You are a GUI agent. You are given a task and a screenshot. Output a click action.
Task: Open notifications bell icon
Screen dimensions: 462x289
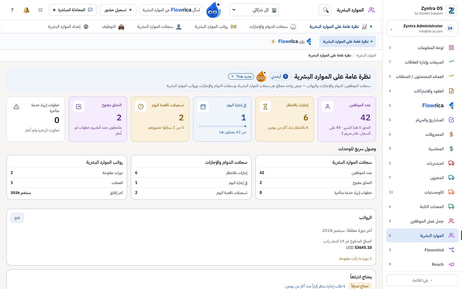point(27,10)
